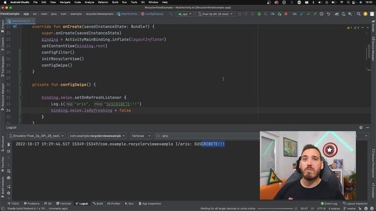Click Git Update Project blue arrow
This screenshot has height=211, width=376.
point(301,14)
